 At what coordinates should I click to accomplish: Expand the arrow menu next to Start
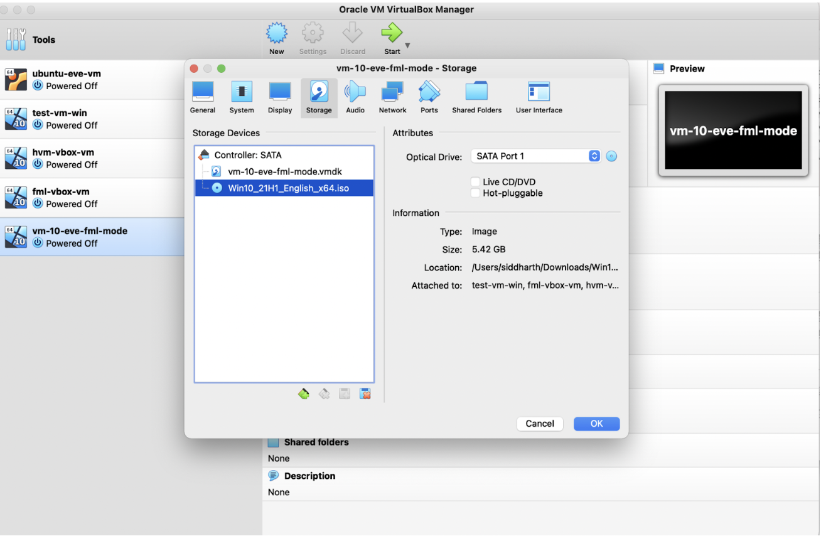click(408, 46)
